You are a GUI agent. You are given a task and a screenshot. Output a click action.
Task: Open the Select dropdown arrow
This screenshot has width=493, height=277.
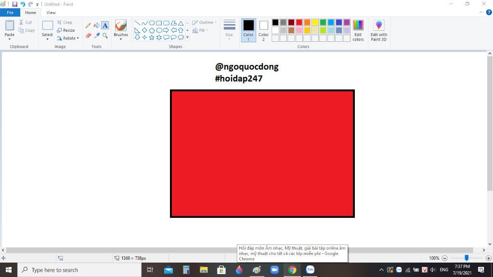pyautogui.click(x=47, y=39)
